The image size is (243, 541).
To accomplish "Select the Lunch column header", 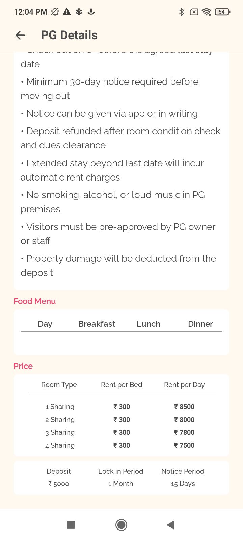I will (x=148, y=324).
